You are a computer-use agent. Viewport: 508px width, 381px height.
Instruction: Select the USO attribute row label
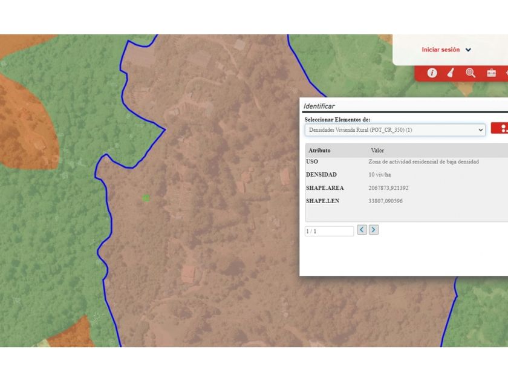coord(312,161)
